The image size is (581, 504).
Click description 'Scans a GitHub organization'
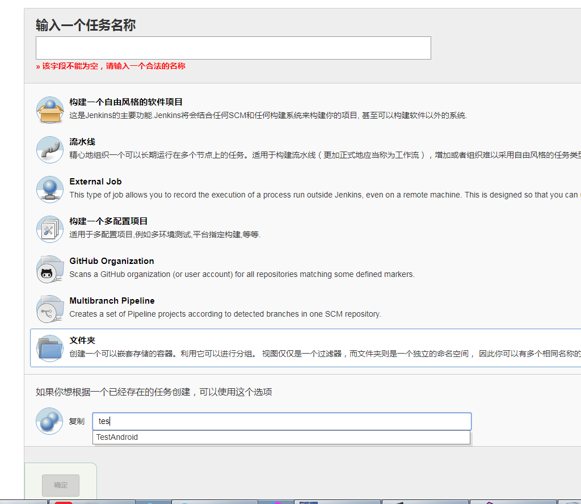(242, 274)
